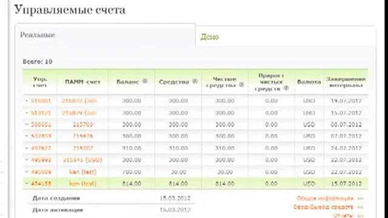Open managed account link in 24.07.2012 row
This screenshot has height=218, width=388.
click(41, 148)
